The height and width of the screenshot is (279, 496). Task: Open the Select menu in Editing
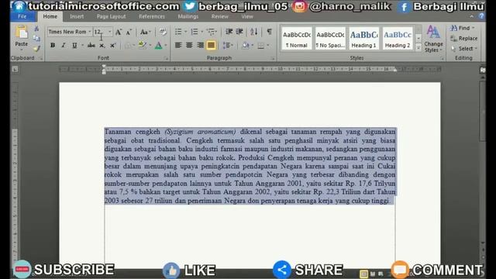tap(464, 49)
